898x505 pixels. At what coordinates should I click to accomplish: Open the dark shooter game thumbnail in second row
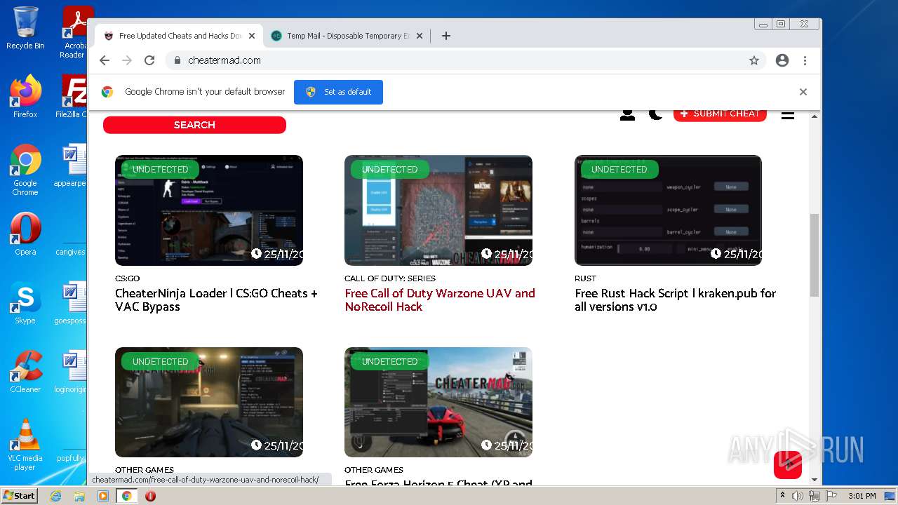209,403
